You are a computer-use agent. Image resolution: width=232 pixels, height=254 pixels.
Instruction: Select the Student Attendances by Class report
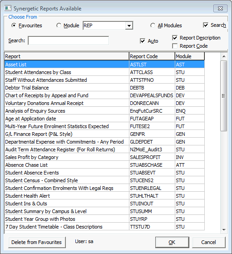tap(104, 72)
